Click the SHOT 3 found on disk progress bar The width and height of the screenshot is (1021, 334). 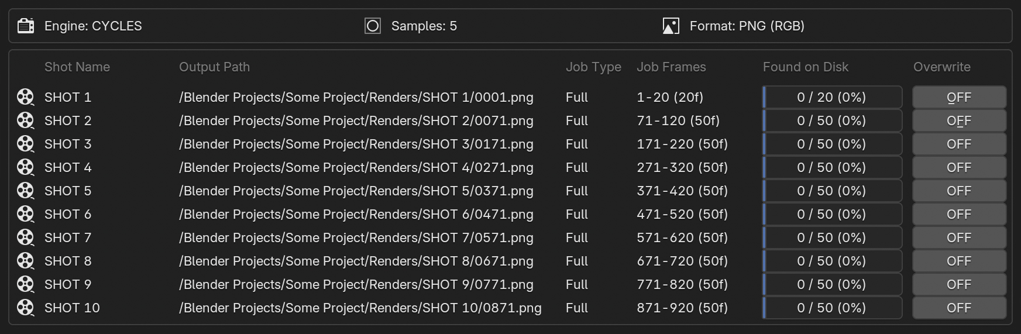(x=832, y=144)
